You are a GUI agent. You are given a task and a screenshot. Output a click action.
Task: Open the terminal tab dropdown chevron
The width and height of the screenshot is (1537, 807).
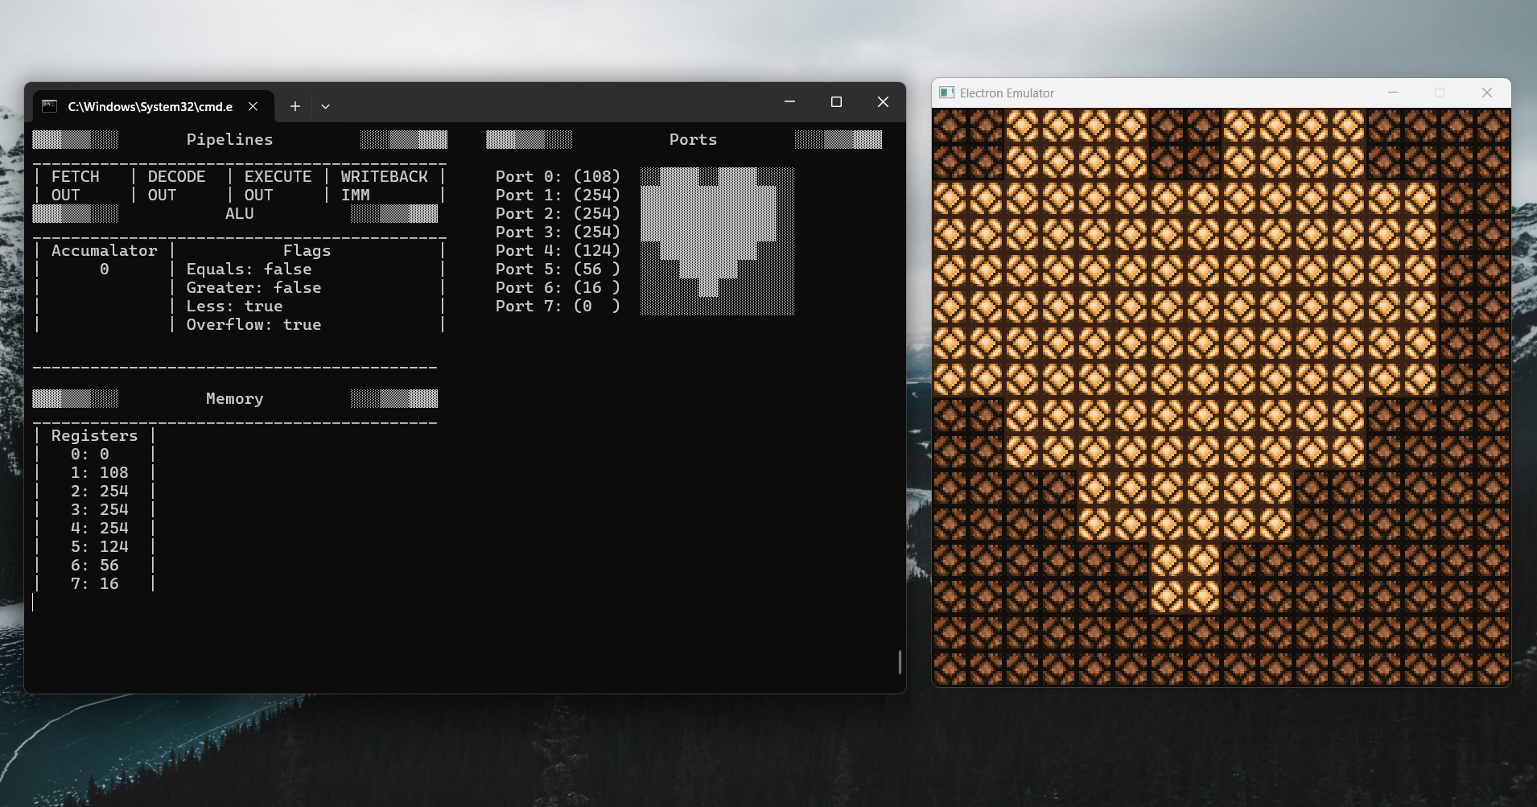pos(325,105)
